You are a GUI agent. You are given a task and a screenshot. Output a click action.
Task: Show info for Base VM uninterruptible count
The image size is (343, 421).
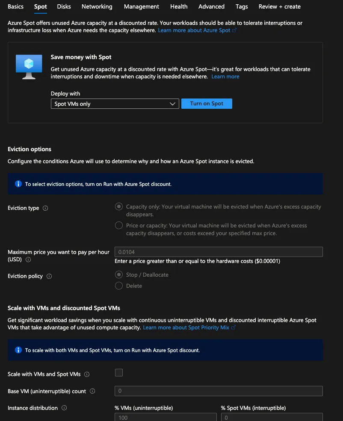tap(92, 391)
